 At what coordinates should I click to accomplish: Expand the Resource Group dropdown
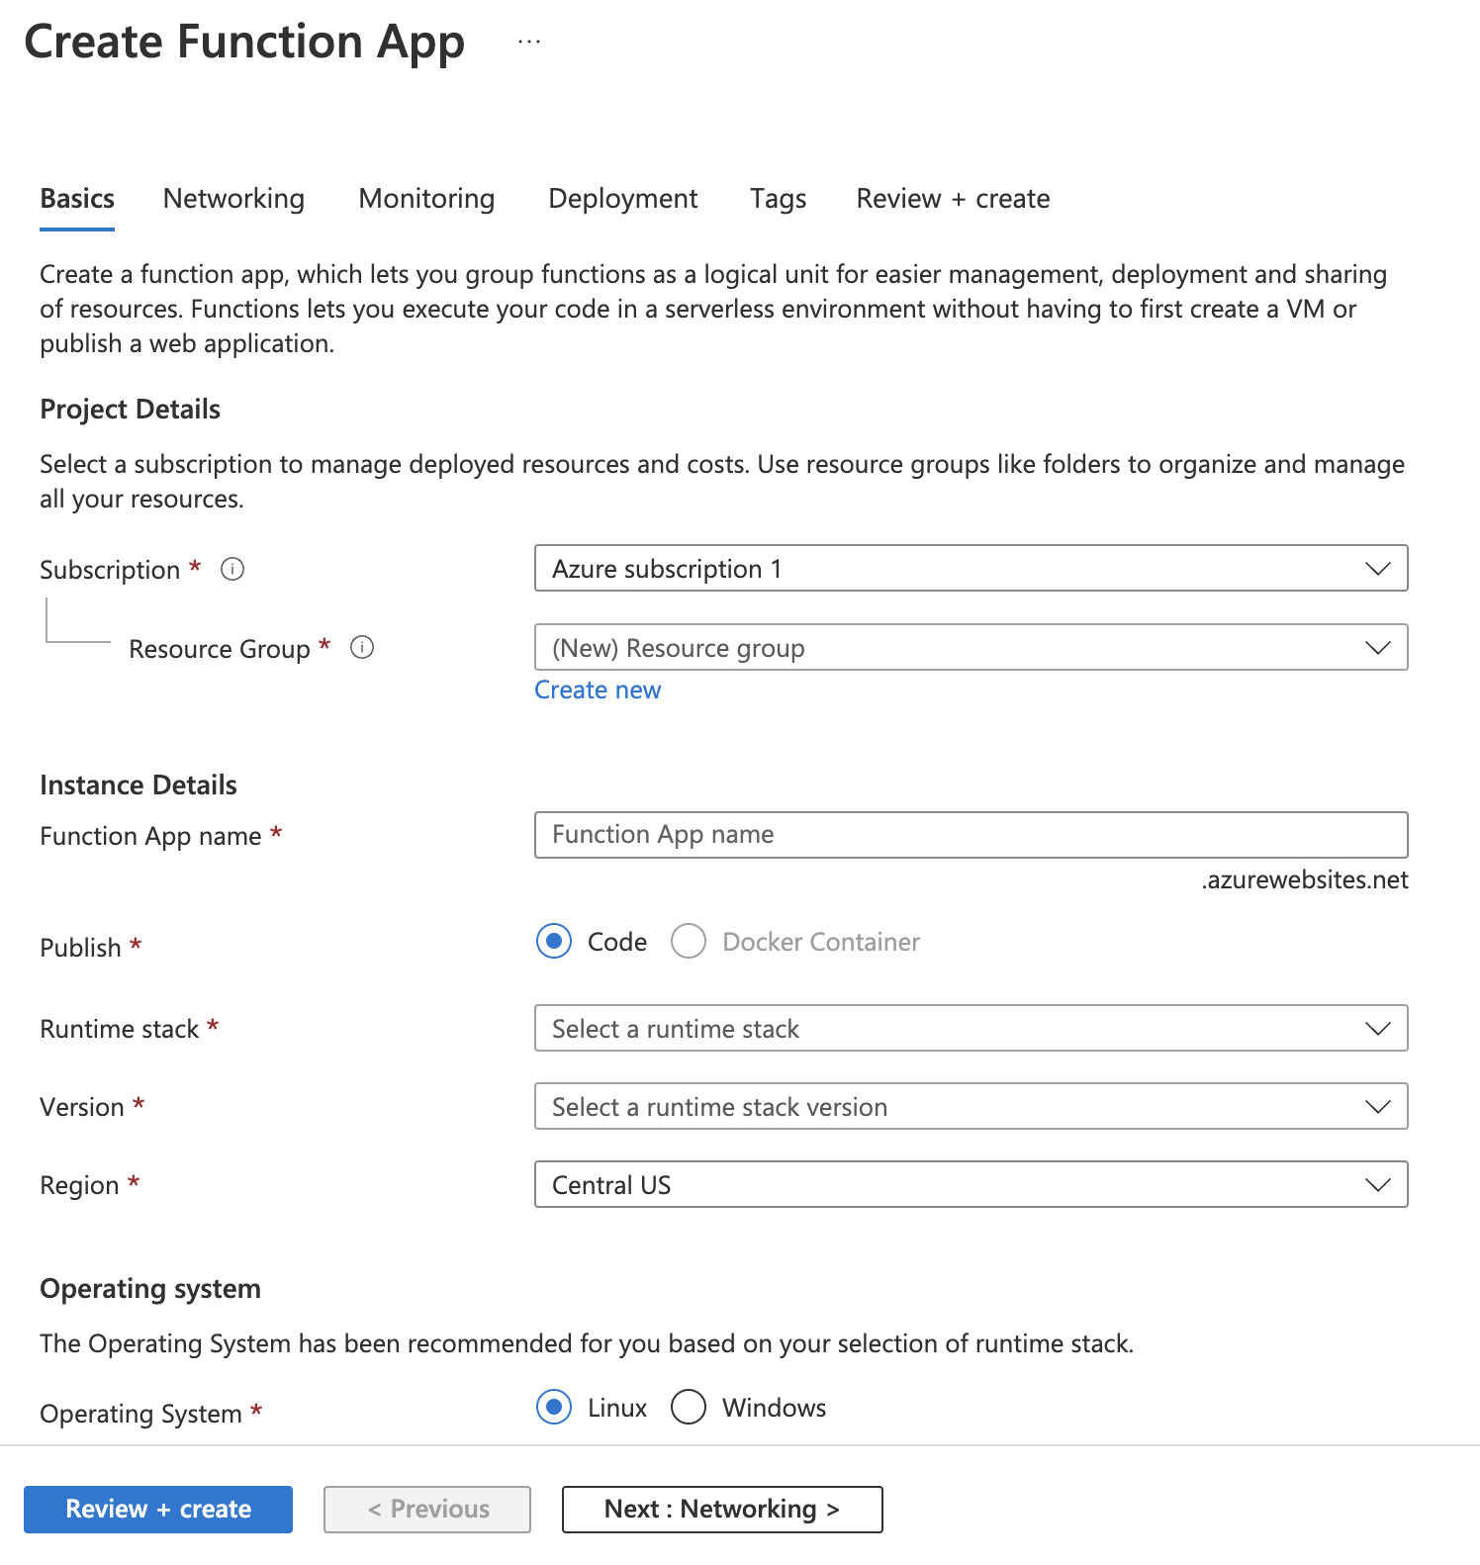[971, 648]
